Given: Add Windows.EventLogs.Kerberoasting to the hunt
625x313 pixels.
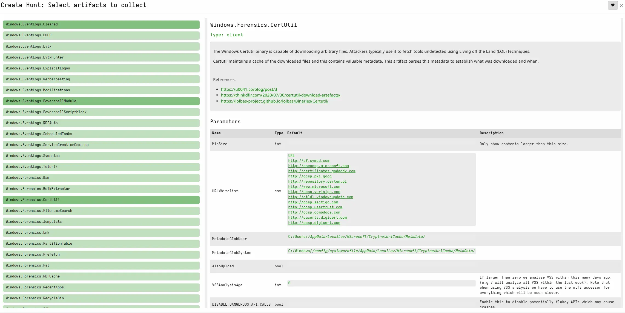Looking at the screenshot, I should [101, 79].
